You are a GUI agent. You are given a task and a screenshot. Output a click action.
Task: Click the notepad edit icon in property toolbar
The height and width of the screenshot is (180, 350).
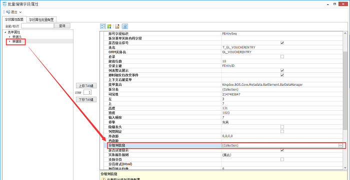pos(117,26)
